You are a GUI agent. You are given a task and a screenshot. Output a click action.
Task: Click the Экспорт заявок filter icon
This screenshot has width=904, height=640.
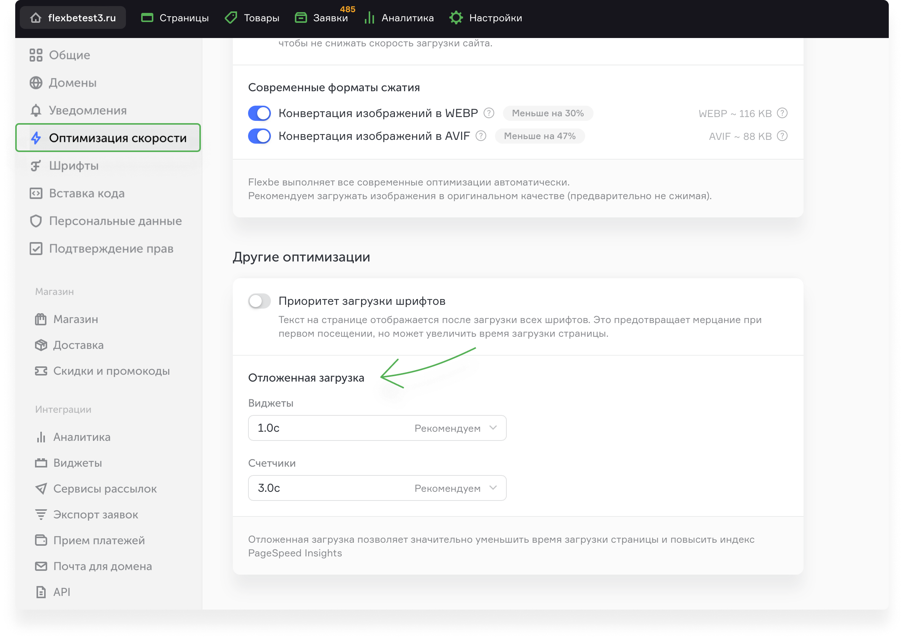click(x=41, y=515)
